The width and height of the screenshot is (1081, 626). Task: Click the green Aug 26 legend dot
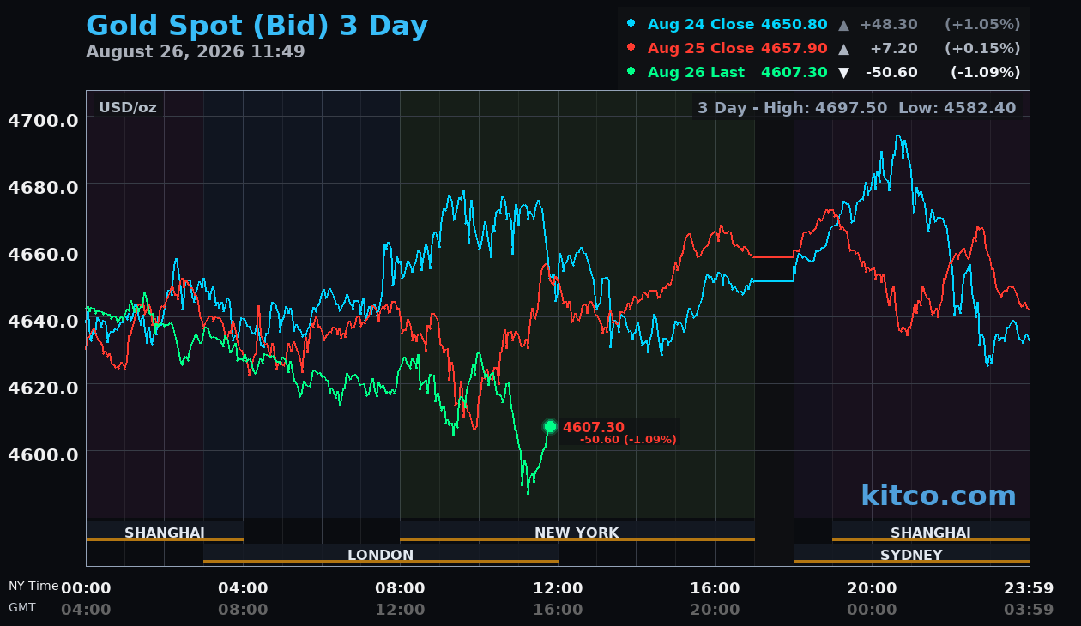(x=631, y=72)
